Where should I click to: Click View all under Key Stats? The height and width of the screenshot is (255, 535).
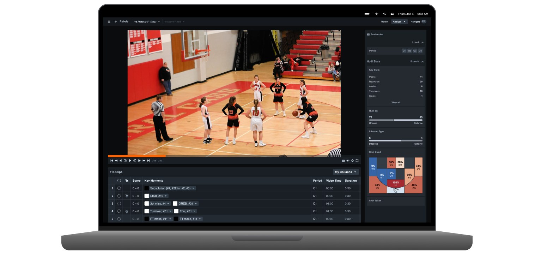pyautogui.click(x=396, y=102)
